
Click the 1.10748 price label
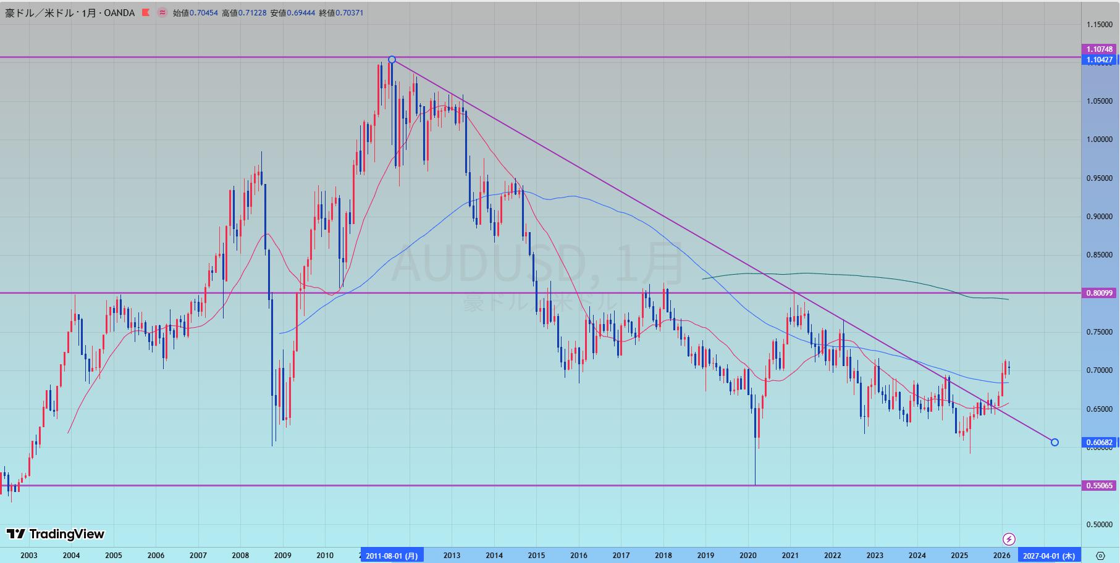pyautogui.click(x=1099, y=49)
